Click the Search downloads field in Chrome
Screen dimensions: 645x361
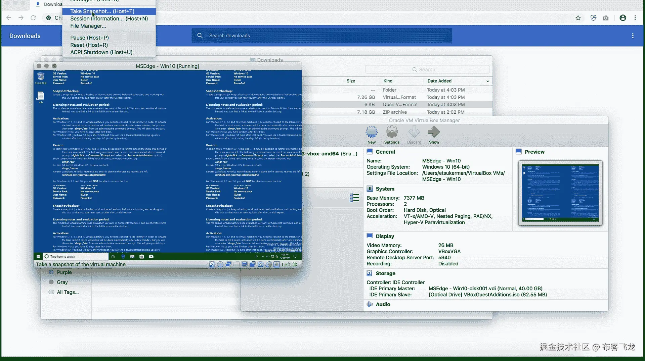322,36
